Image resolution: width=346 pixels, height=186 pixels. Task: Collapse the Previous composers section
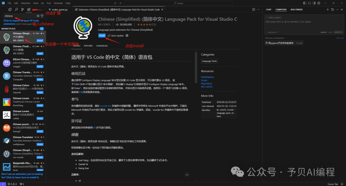[276, 38]
